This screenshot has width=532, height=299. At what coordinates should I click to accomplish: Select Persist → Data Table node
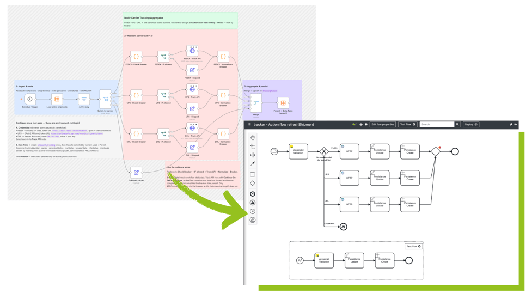[283, 103]
